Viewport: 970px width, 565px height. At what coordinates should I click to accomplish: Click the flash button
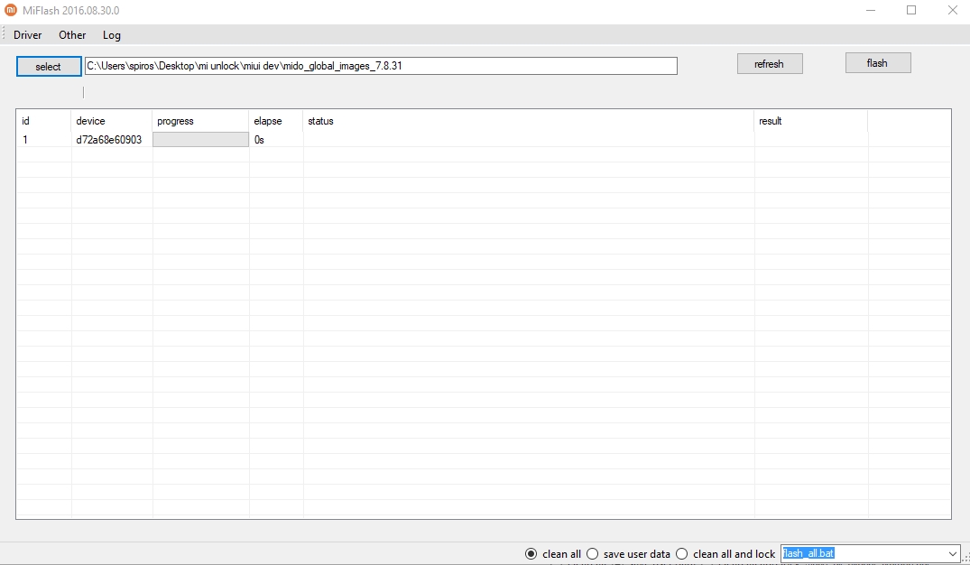[x=877, y=63]
